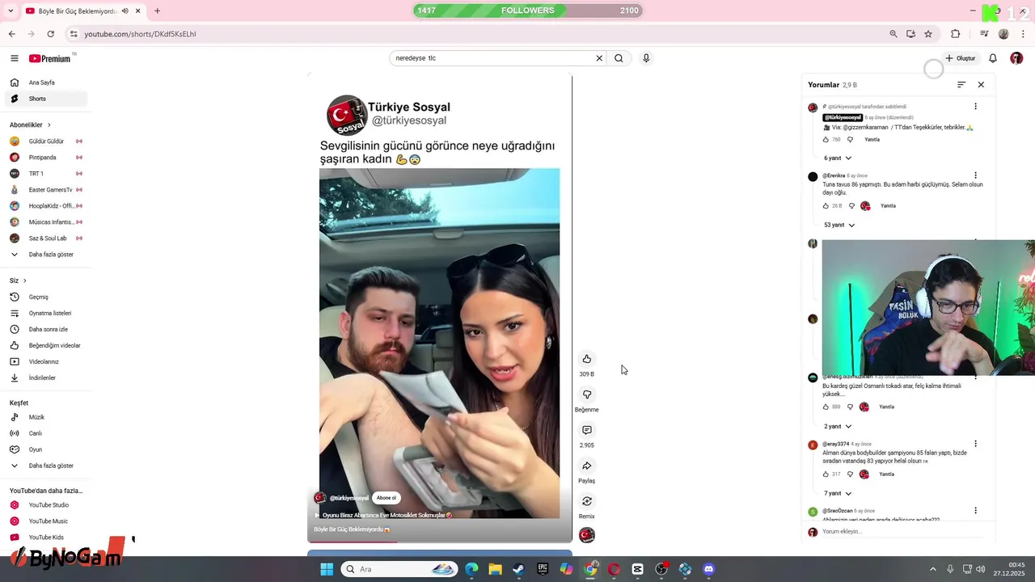
Task: Go back in Chrome browser
Action: point(11,34)
